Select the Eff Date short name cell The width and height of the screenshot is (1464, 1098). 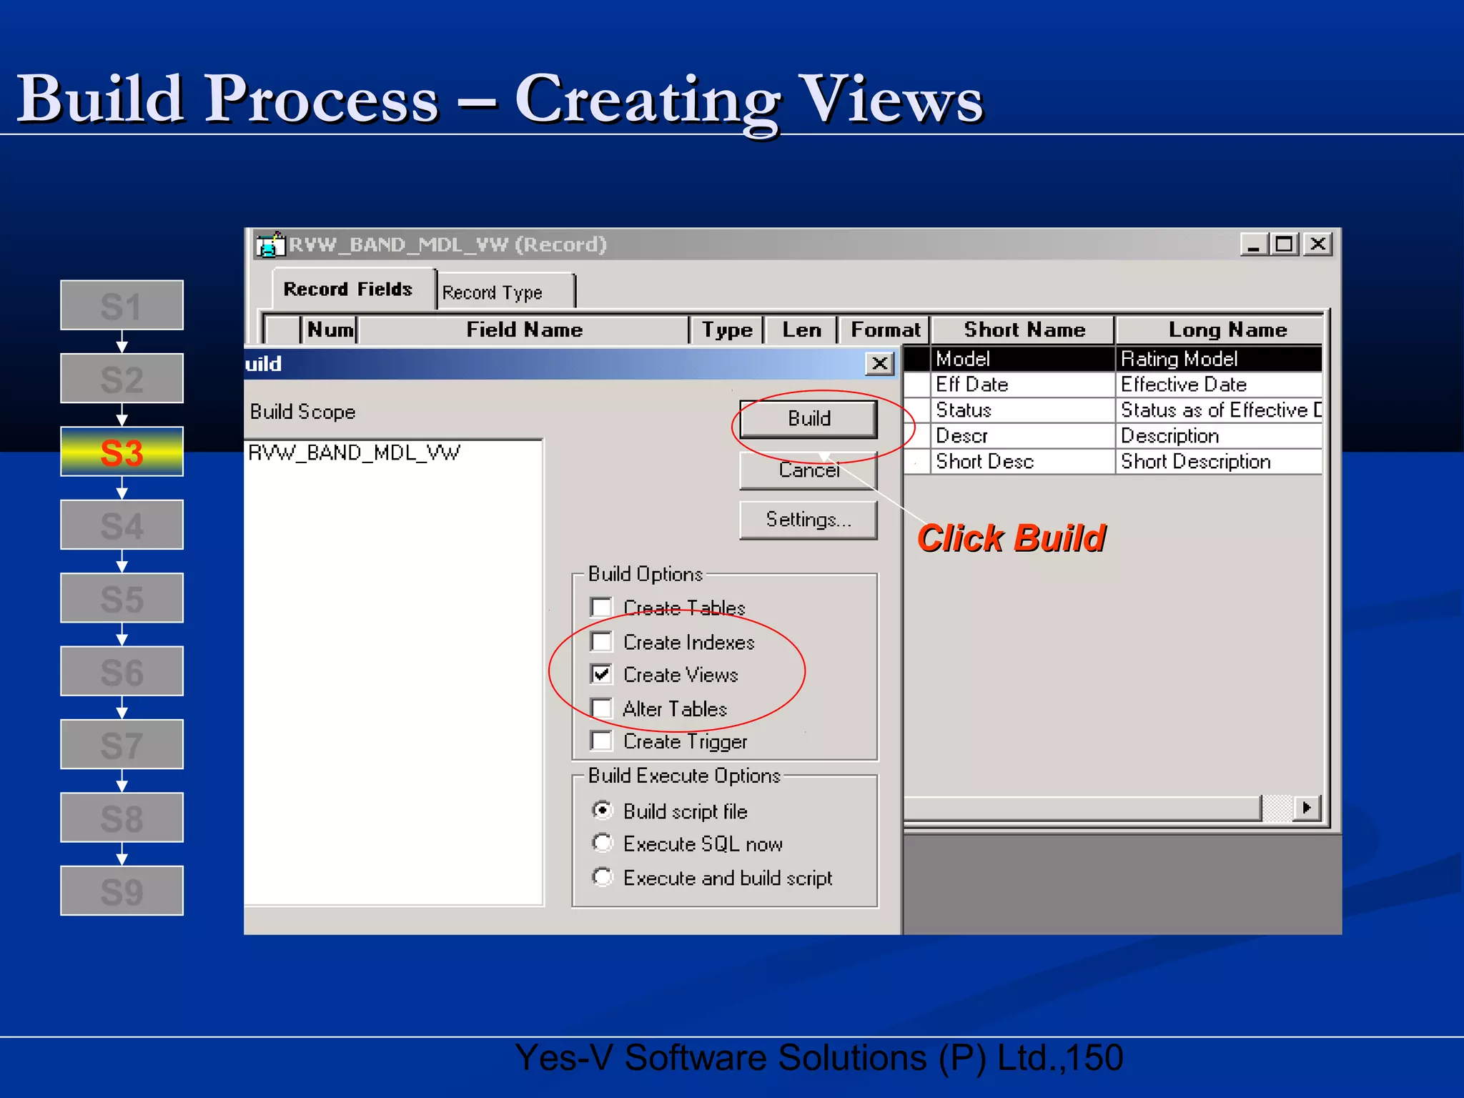(1023, 385)
